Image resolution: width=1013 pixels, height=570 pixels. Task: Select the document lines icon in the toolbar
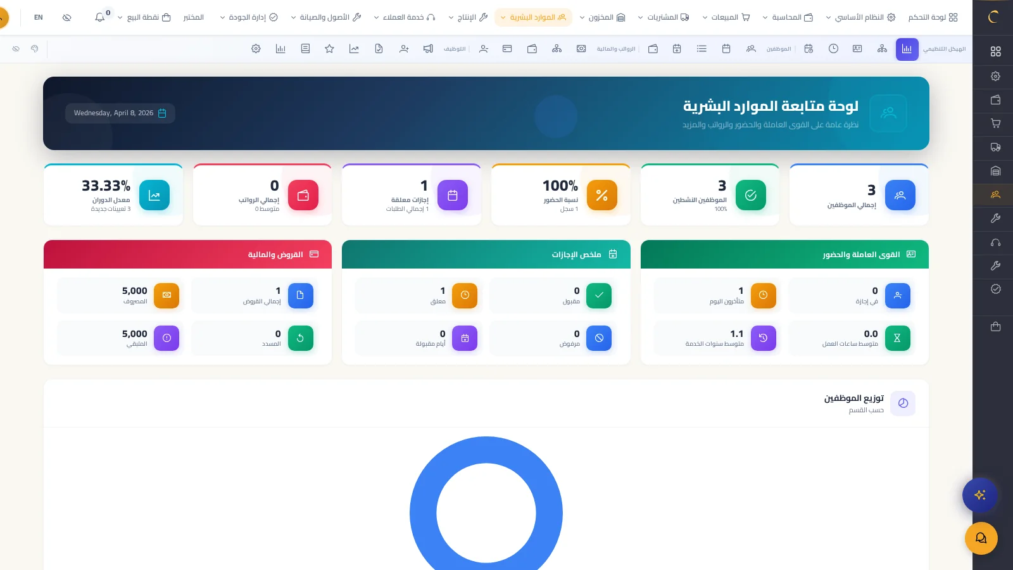point(305,49)
